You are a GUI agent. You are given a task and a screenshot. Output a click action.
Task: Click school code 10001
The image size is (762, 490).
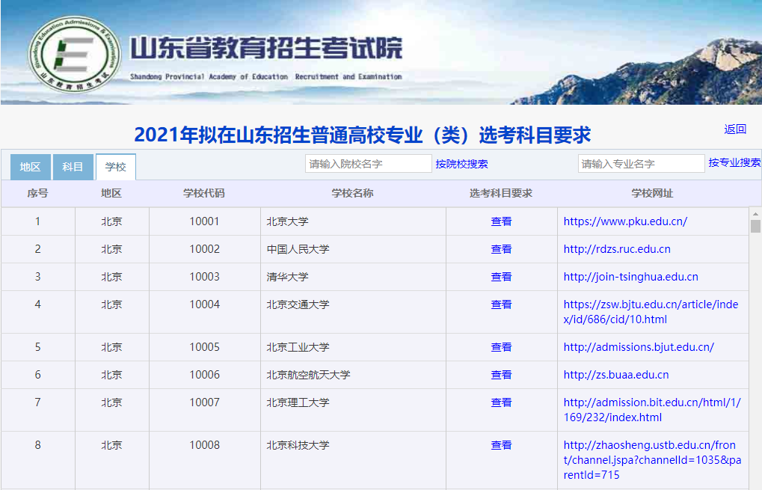(x=205, y=221)
